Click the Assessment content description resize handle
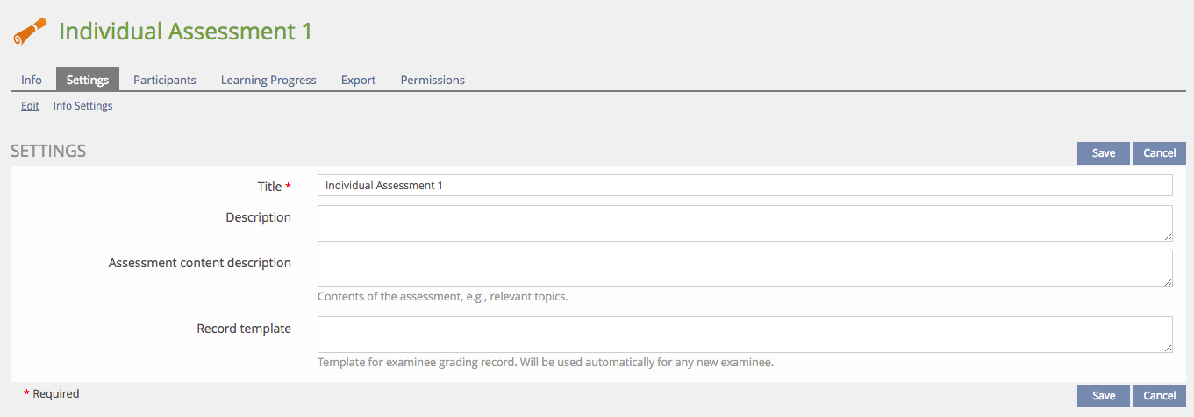Image resolution: width=1194 pixels, height=417 pixels. (x=1169, y=283)
